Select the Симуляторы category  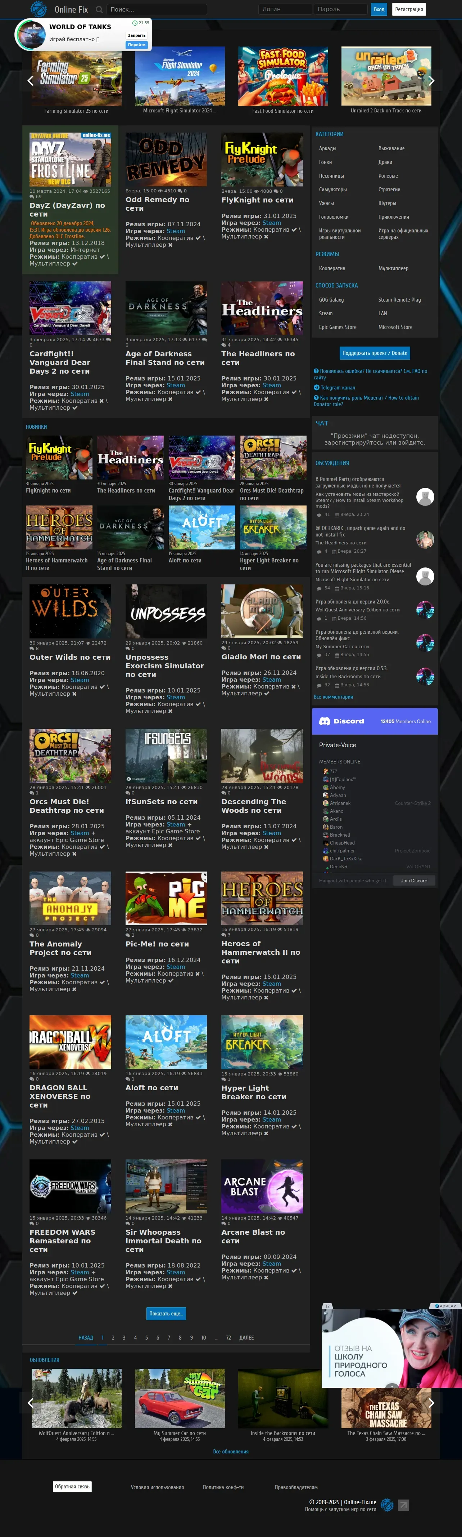(x=332, y=190)
